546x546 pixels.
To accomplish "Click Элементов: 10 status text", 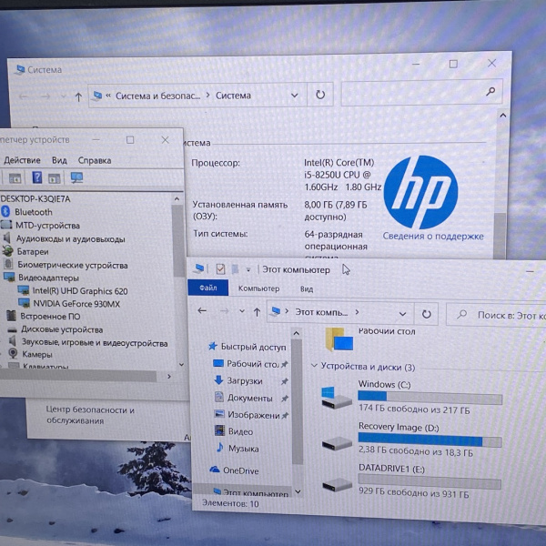I will click(230, 503).
